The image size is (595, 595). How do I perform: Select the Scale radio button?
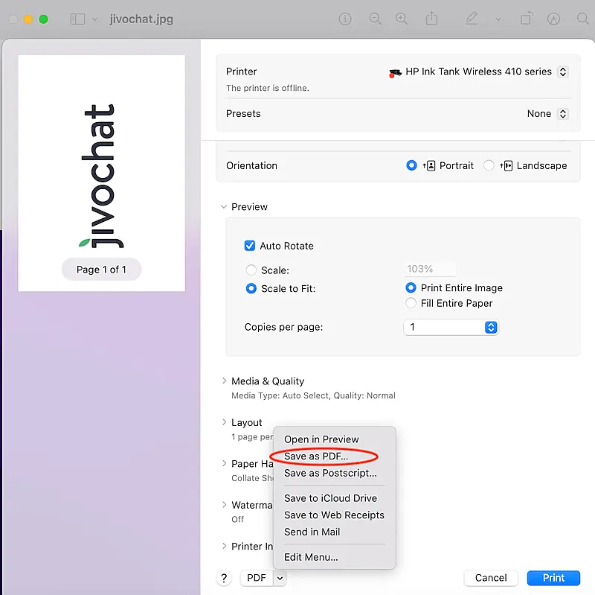[x=251, y=270]
